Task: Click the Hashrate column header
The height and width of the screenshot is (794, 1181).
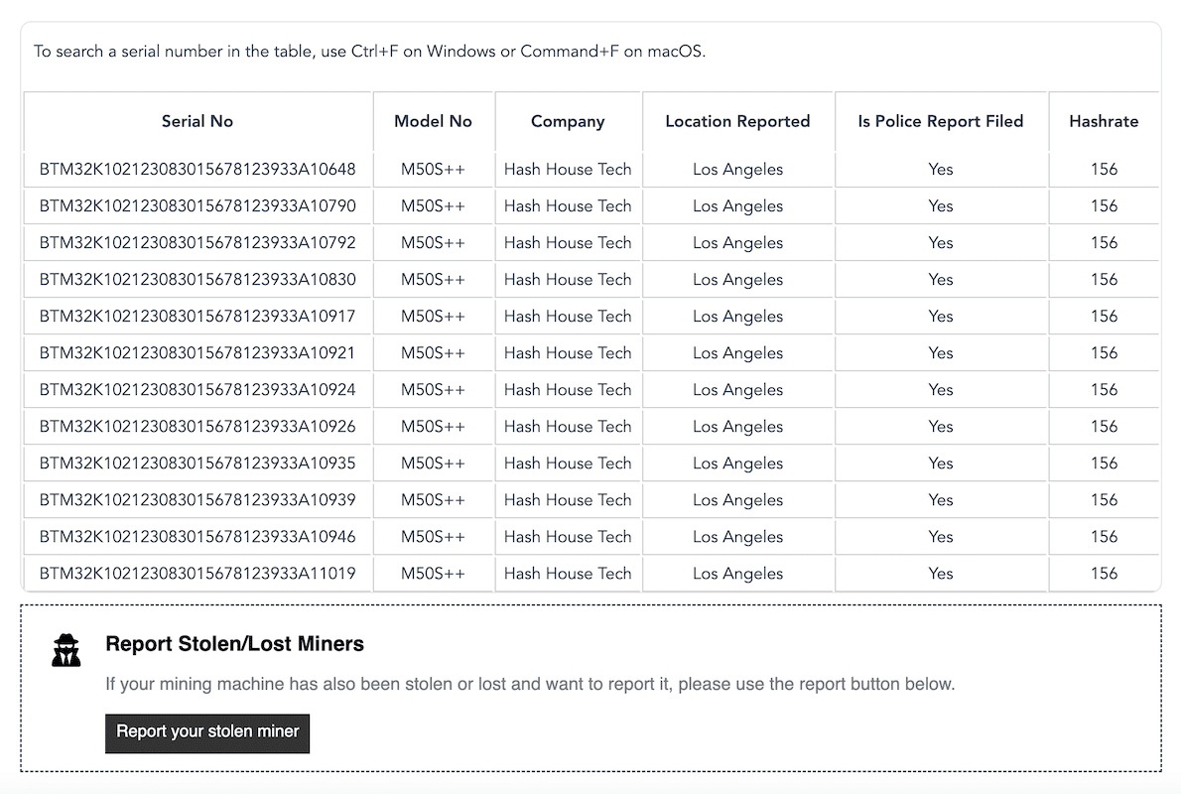Action: [1104, 121]
